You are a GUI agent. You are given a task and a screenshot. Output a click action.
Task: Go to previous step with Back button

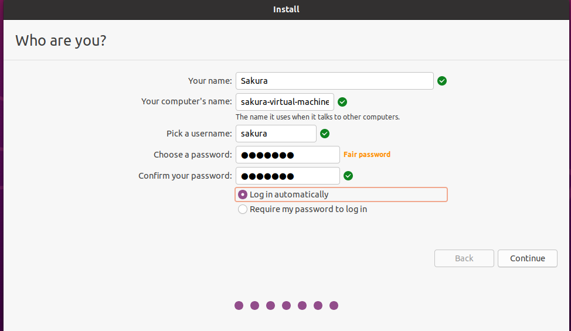point(464,258)
